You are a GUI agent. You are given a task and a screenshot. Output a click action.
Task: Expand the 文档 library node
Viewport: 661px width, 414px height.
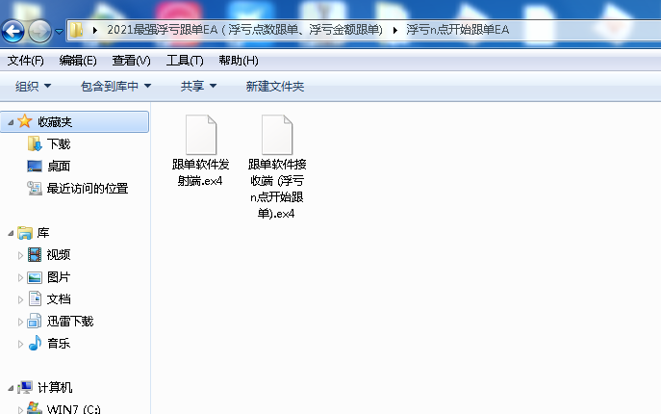point(20,300)
